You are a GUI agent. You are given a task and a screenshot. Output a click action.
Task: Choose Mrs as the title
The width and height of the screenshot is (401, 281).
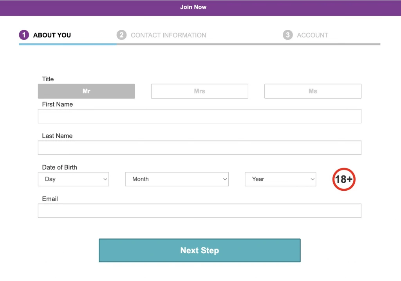[199, 91]
